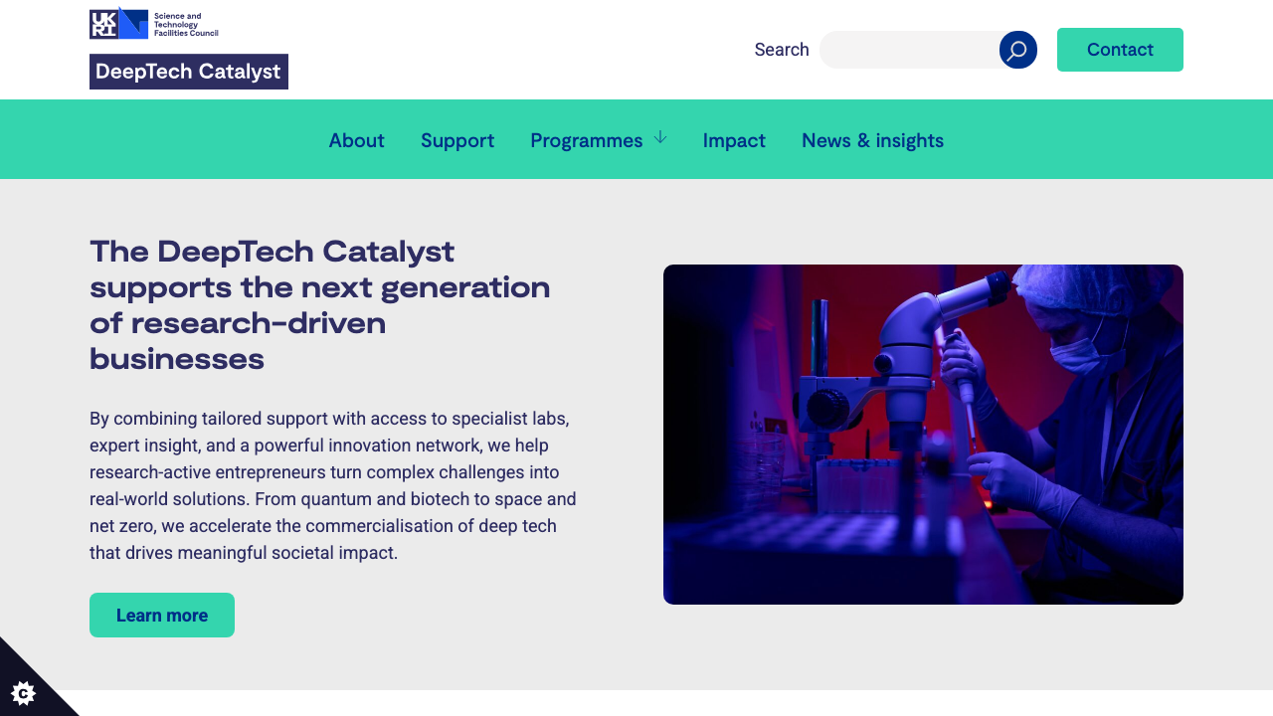The height and width of the screenshot is (716, 1273).
Task: Click the UKRI logo
Action: tap(117, 22)
